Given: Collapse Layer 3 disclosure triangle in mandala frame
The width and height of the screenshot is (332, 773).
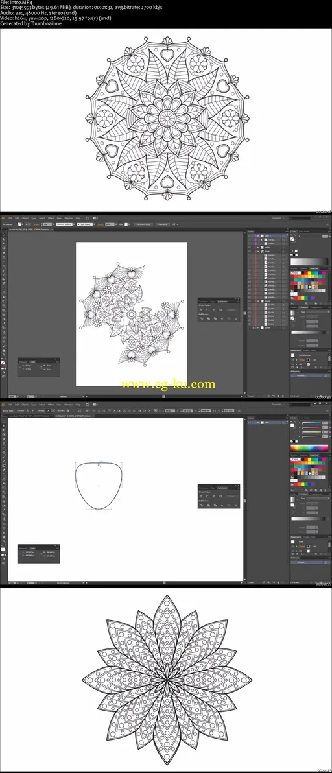Looking at the screenshot, I should click(258, 235).
